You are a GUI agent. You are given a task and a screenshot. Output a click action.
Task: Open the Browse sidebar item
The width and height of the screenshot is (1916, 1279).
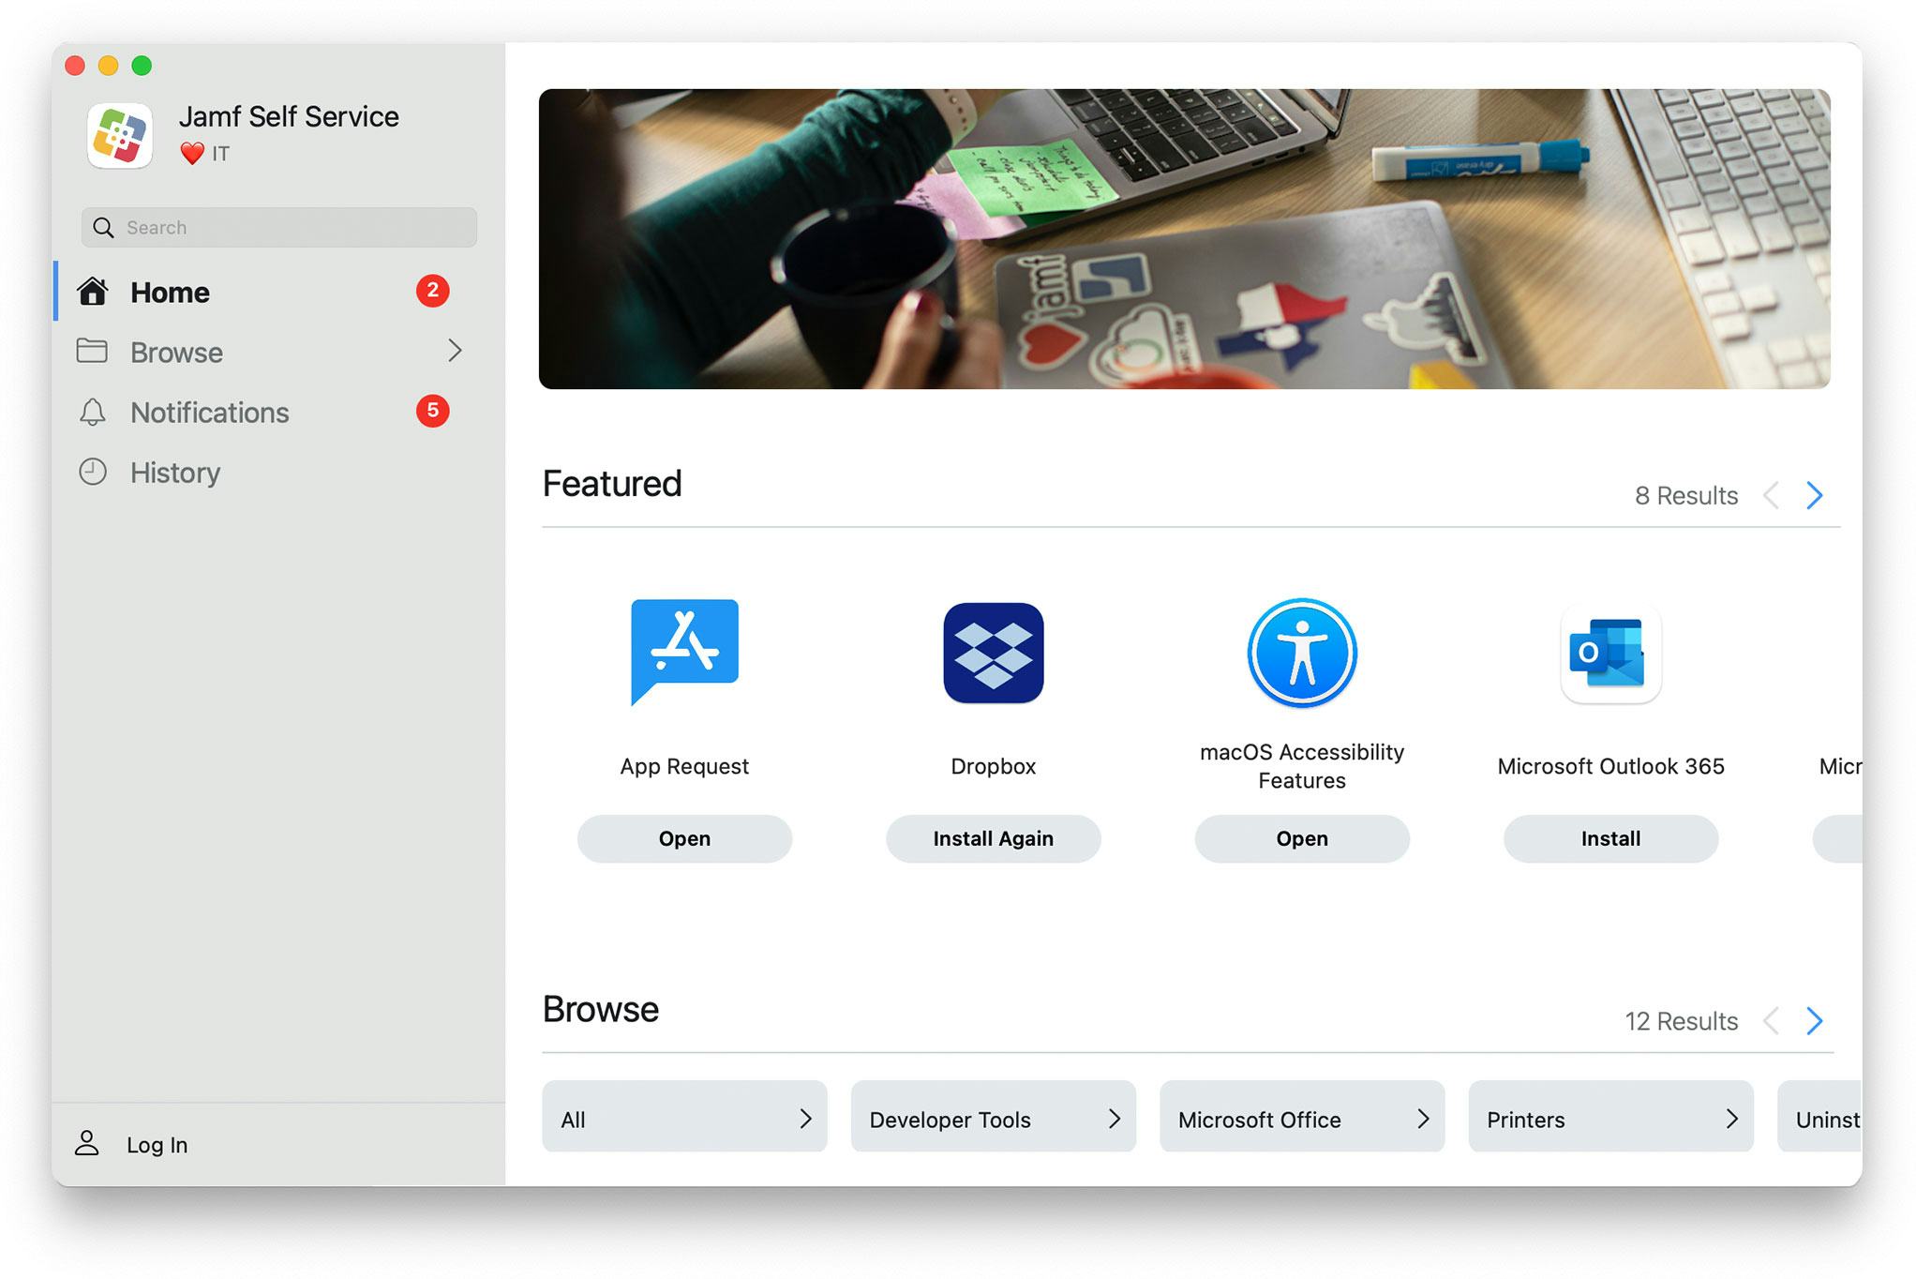[176, 353]
